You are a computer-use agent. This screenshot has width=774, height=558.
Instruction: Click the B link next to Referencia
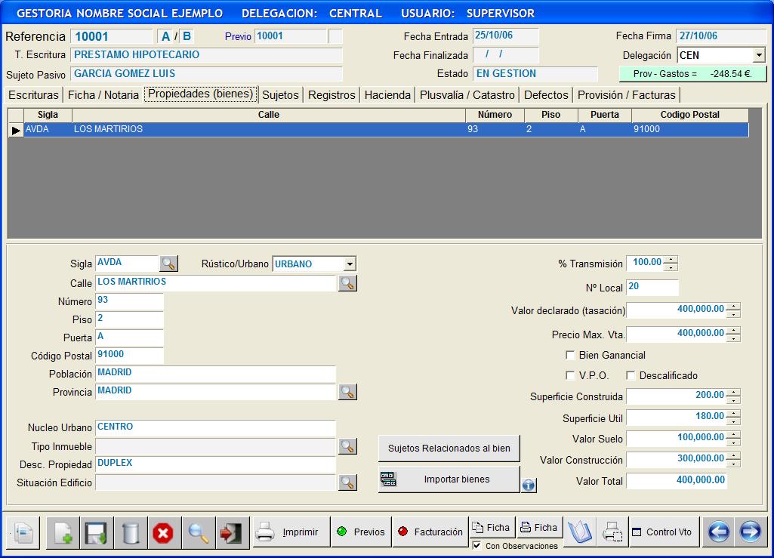(x=187, y=36)
